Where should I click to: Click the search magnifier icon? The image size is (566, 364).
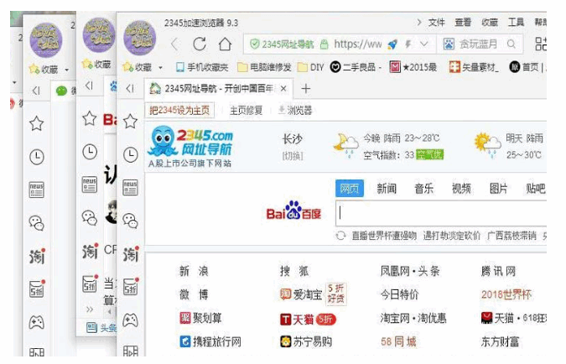coord(511,44)
